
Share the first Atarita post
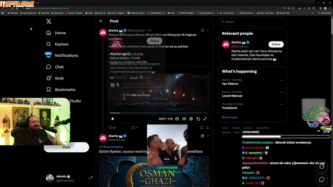coord(208,128)
